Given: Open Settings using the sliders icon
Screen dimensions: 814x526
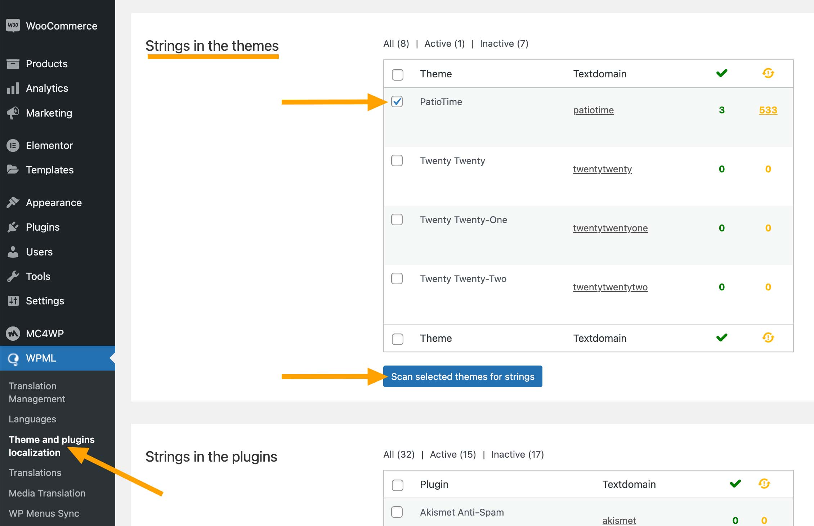Looking at the screenshot, I should tap(13, 301).
